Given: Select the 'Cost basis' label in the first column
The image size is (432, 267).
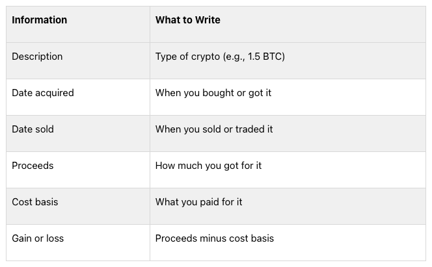Looking at the screenshot, I should 34,202.
